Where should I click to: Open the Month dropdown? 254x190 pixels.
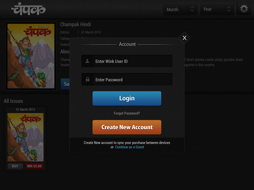[x=180, y=9]
